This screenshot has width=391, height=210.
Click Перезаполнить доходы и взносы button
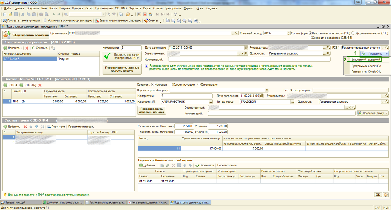point(152,110)
